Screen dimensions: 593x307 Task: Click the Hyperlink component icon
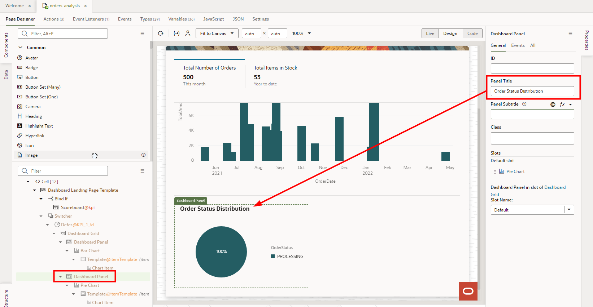(x=20, y=135)
